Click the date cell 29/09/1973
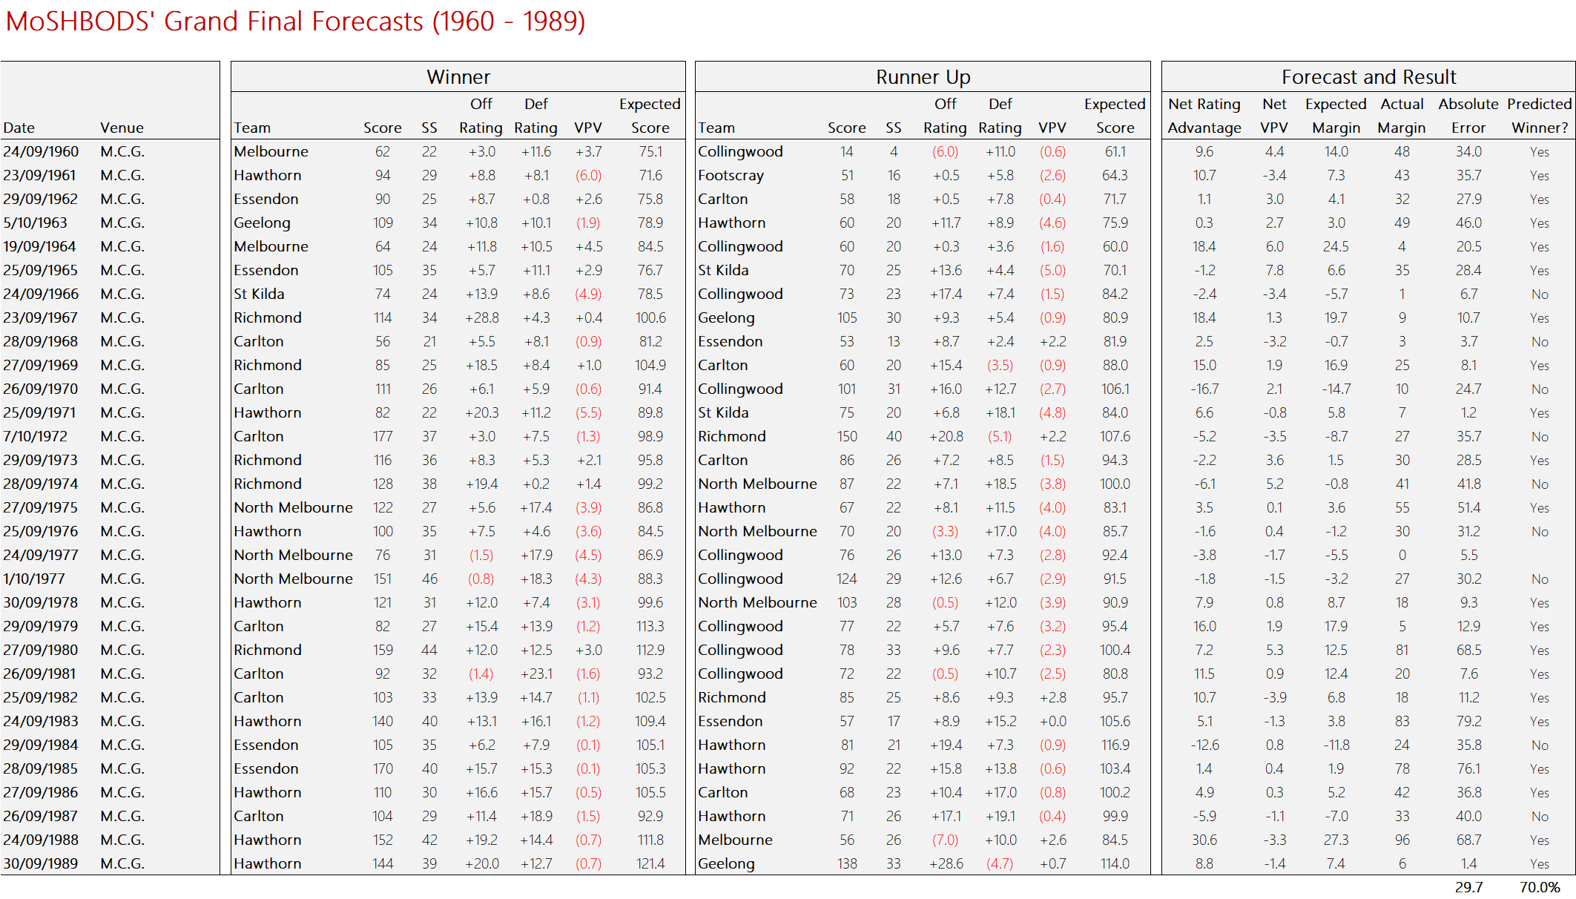 click(x=41, y=460)
